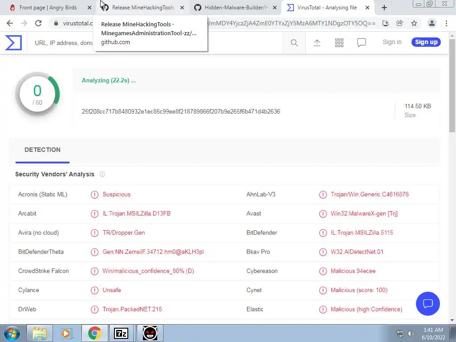Image resolution: width=456 pixels, height=342 pixels.
Task: Open Windows Start button
Action: pos(12,333)
